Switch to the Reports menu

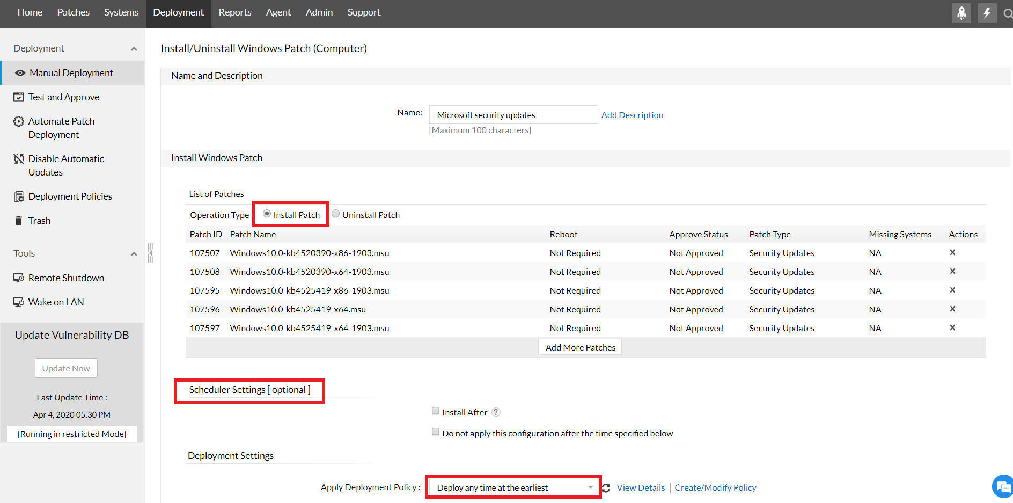(234, 12)
